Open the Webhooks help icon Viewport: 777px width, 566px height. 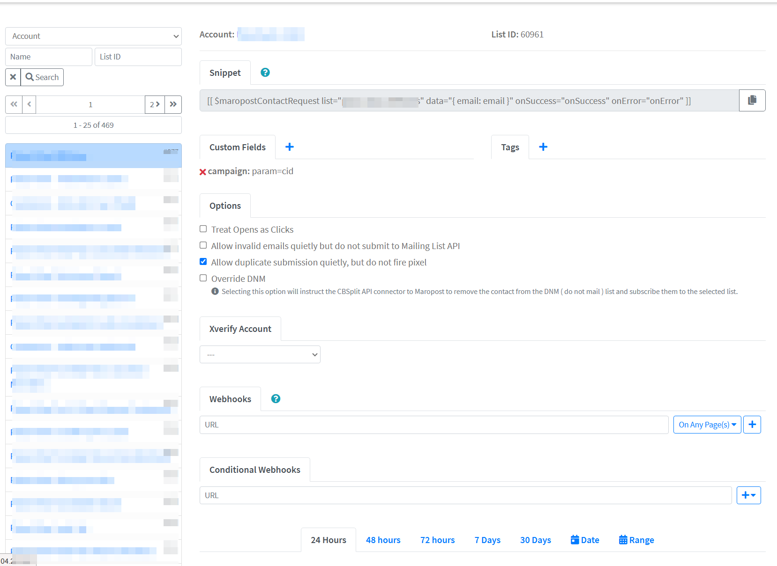(x=276, y=399)
